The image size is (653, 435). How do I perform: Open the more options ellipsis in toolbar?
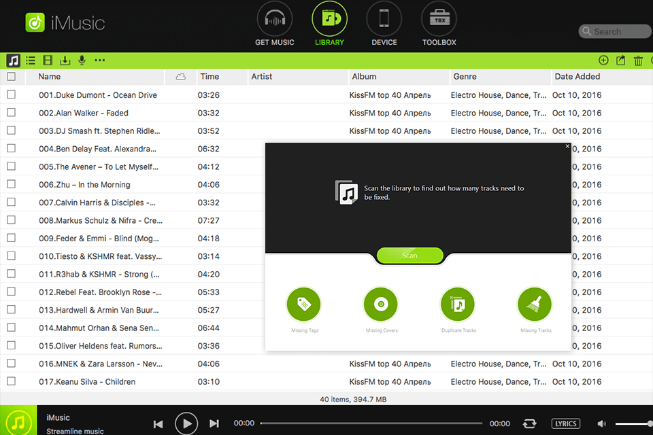(99, 60)
